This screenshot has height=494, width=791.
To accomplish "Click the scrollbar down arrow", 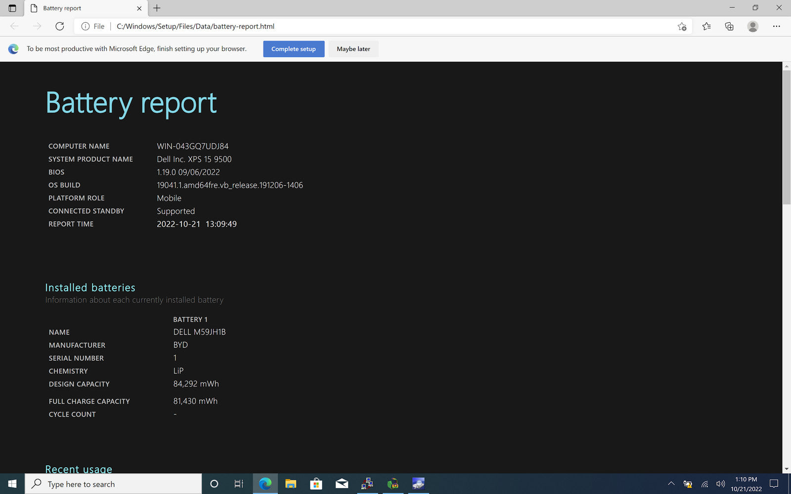I will coord(786,469).
